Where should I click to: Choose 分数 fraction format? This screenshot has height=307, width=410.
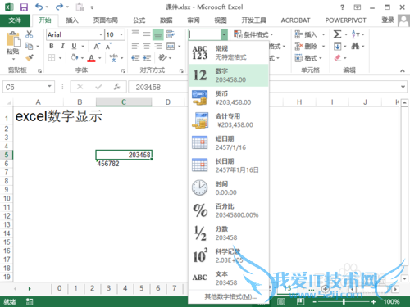229,233
